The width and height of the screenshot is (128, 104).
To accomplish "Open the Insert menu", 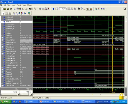I will (x=14, y=5).
